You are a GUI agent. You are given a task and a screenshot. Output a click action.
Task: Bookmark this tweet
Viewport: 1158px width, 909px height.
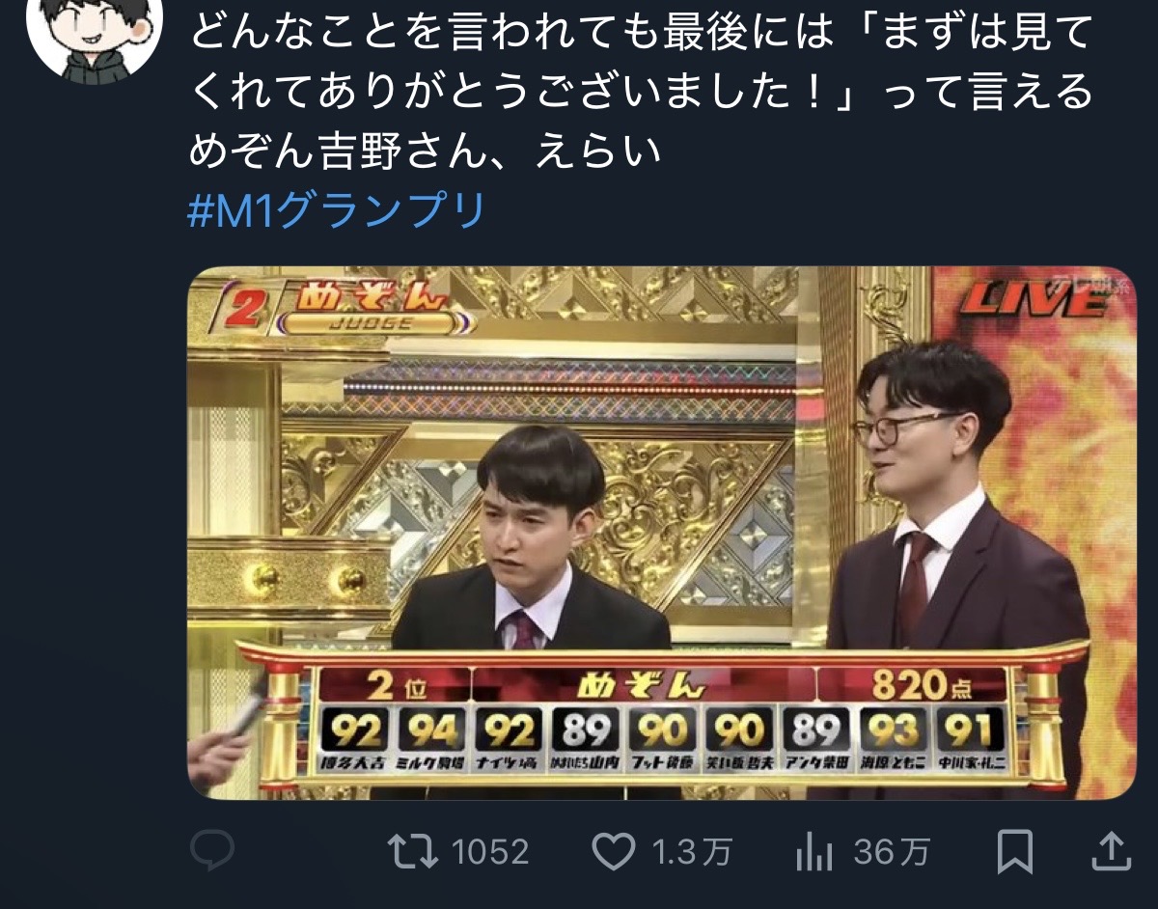(1015, 852)
